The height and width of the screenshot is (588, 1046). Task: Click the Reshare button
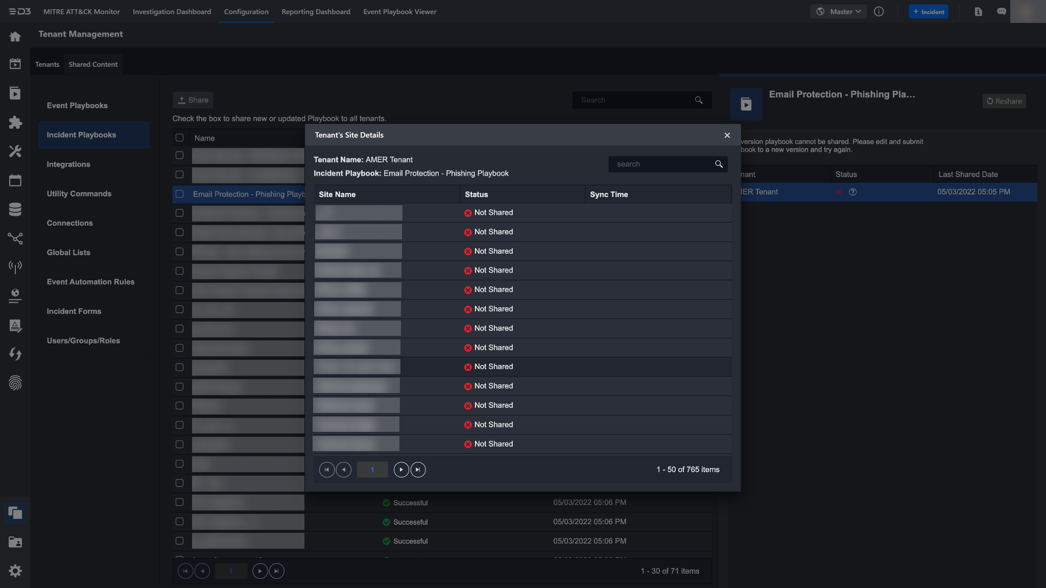[x=1004, y=101]
